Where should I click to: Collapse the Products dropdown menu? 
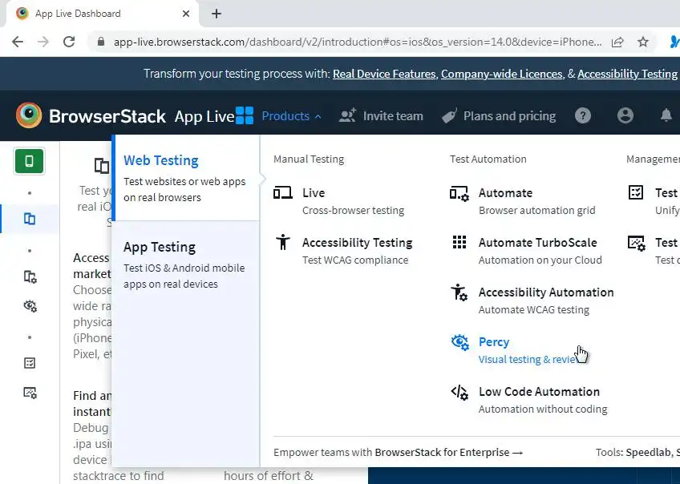coord(291,116)
